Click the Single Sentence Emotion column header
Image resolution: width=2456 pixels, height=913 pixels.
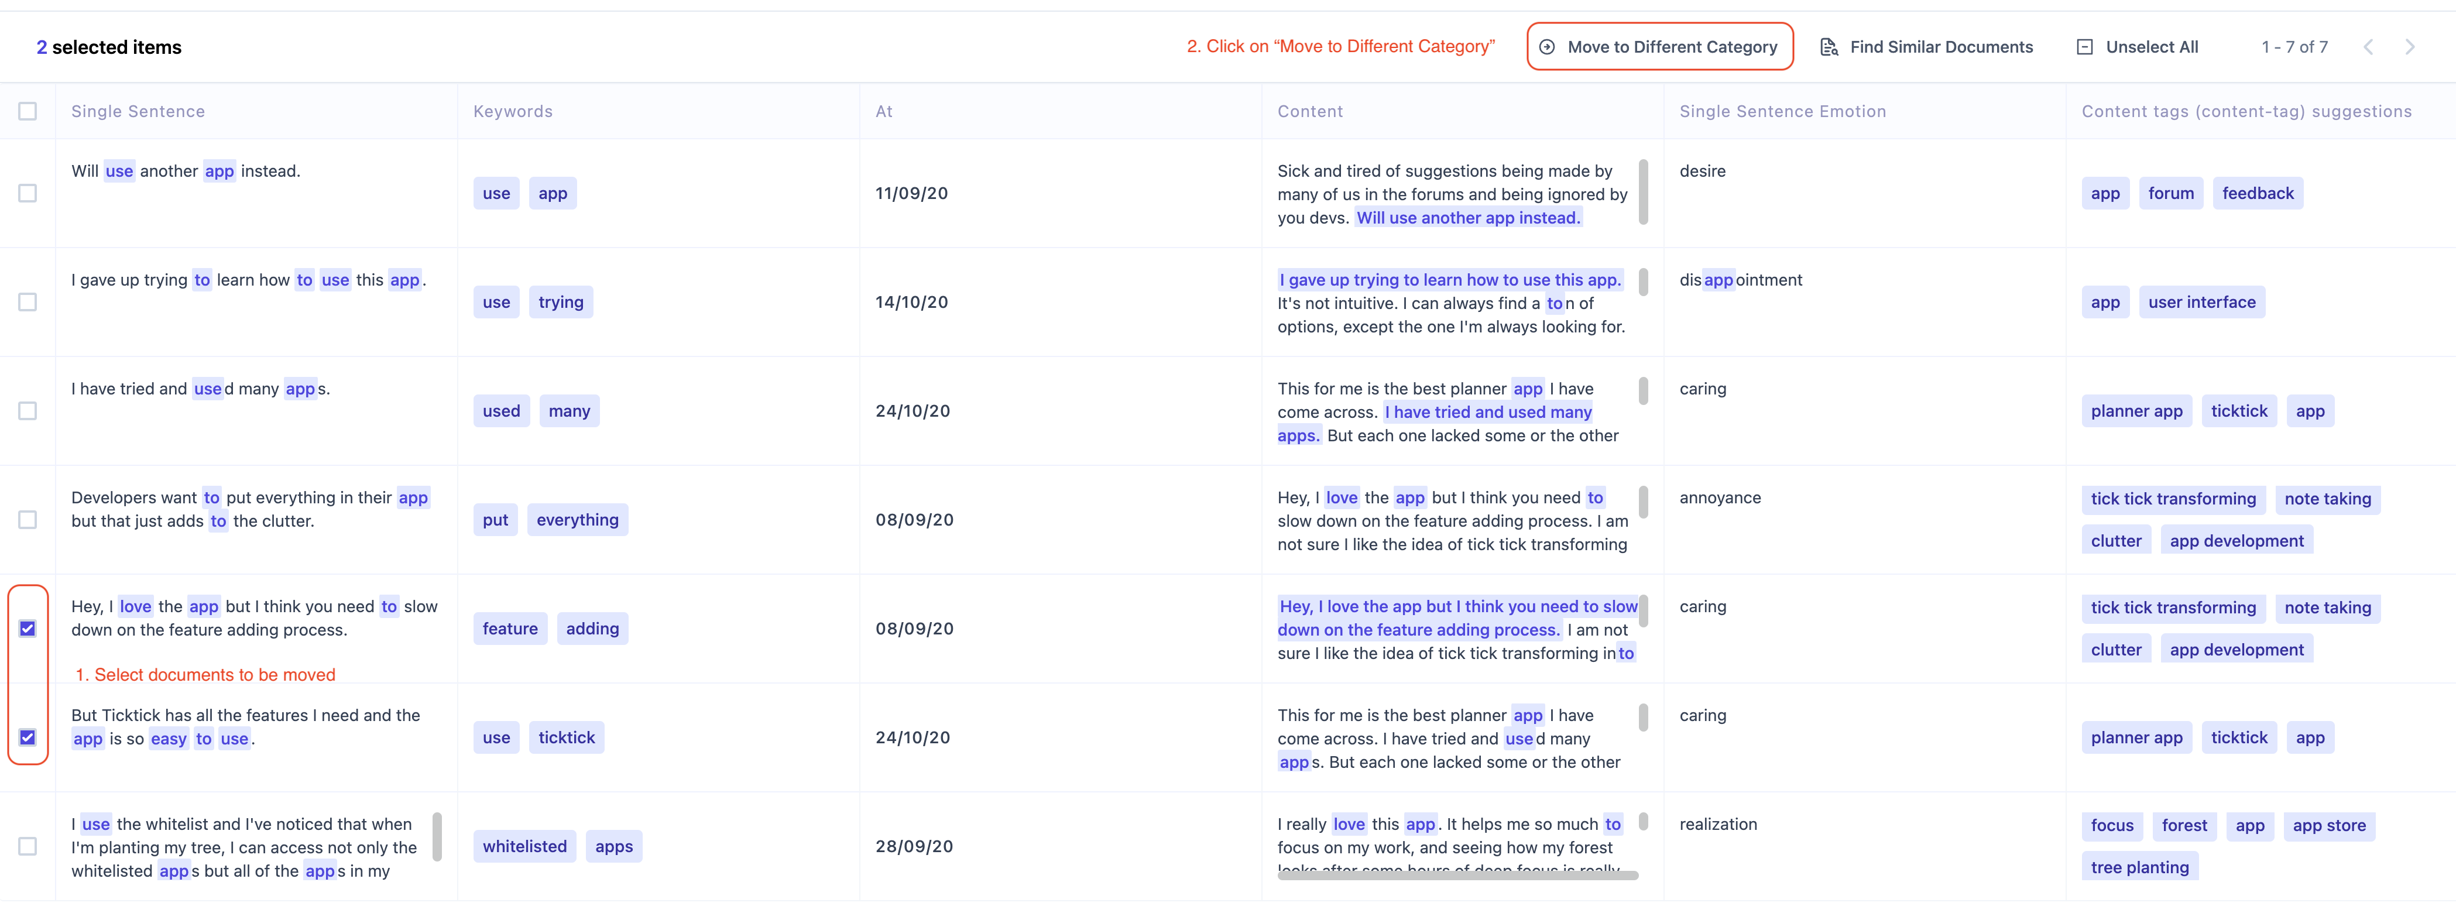point(1782,112)
